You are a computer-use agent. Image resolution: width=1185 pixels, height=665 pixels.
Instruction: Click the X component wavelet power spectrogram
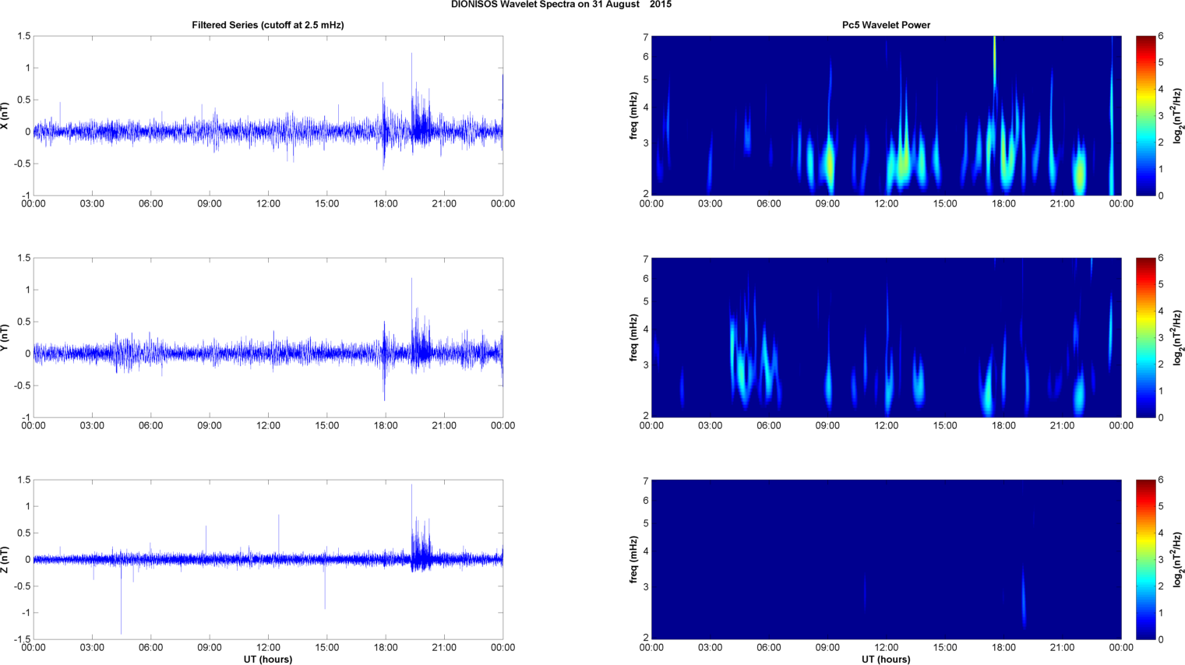pos(886,115)
